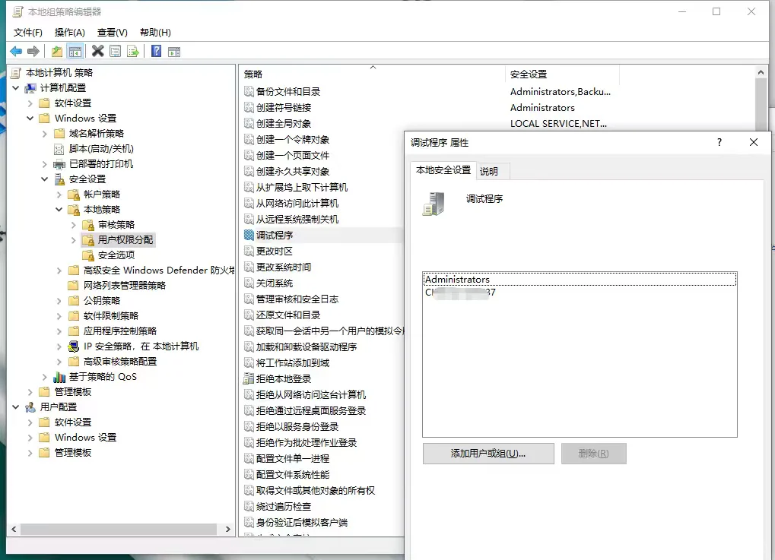This screenshot has height=560, width=775.
Task: Expand the 用户配置 tree node
Action: click(17, 407)
